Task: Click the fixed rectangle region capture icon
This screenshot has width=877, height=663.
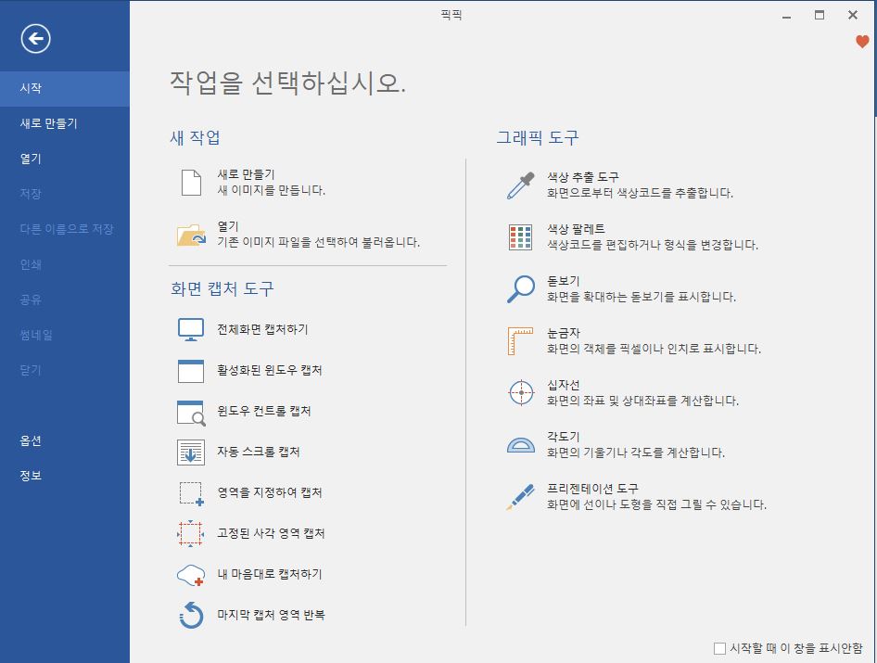Action: point(190,534)
